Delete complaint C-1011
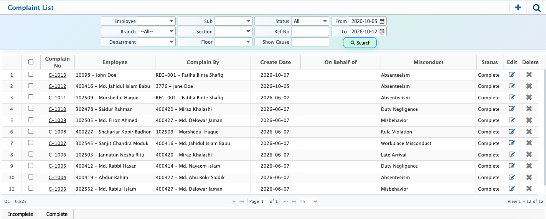This screenshot has width=546, height=219. [529, 97]
